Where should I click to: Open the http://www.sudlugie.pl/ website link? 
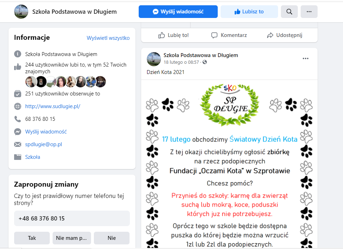pyautogui.click(x=53, y=106)
